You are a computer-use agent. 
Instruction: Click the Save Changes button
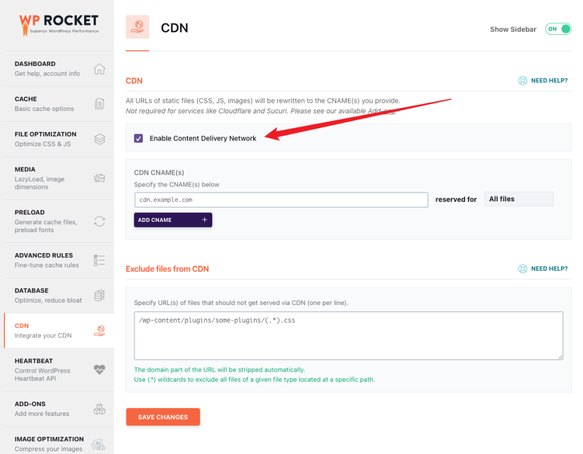pyautogui.click(x=163, y=417)
